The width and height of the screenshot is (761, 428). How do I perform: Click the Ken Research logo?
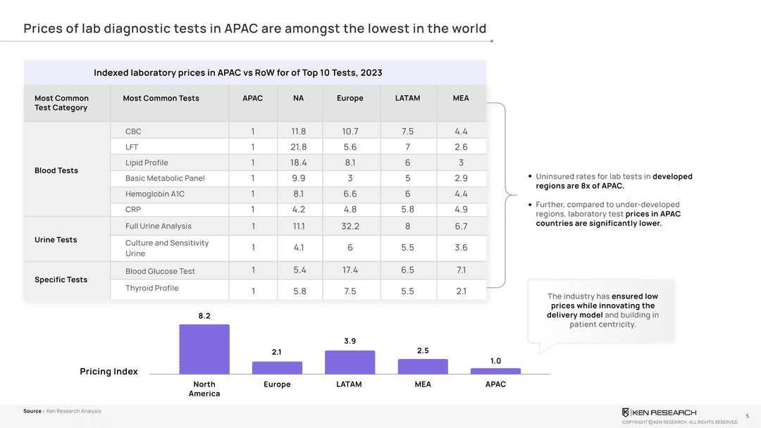pos(659,412)
